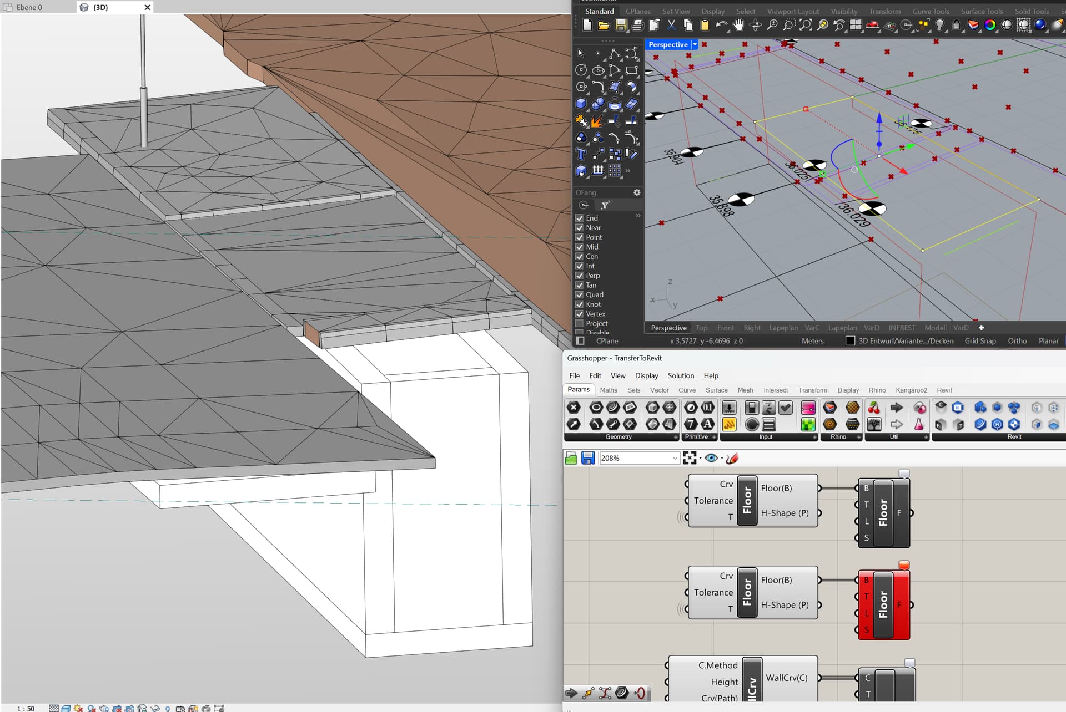This screenshot has height=712, width=1066.
Task: Click the Grasshopper zoom extents icon
Action: pyautogui.click(x=690, y=458)
